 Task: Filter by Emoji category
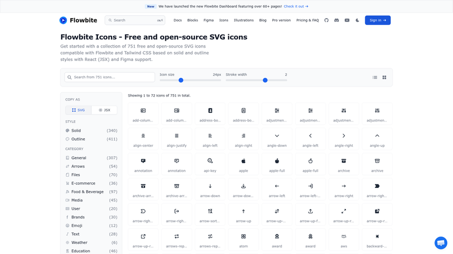click(x=91, y=225)
